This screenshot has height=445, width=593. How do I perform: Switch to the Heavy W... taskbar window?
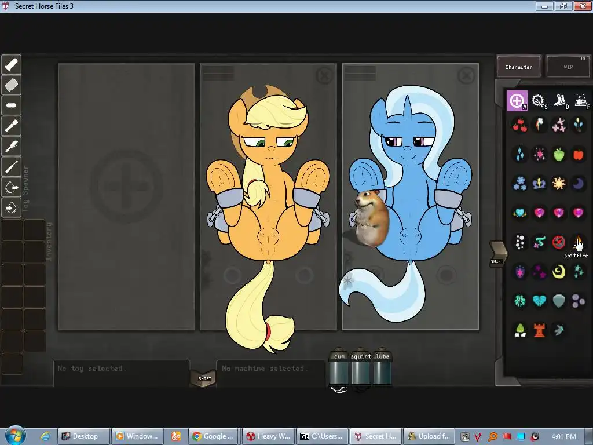pos(267,436)
